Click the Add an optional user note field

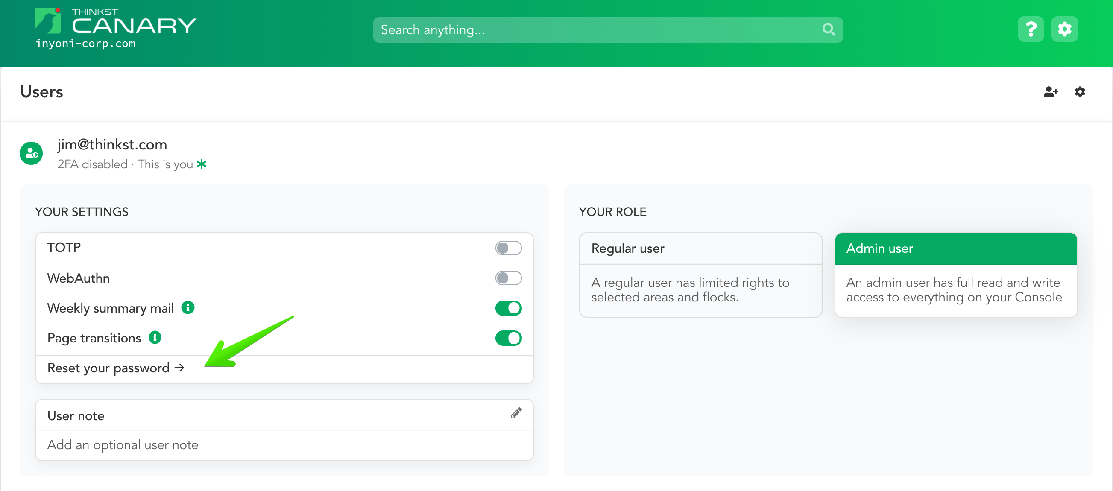(284, 445)
